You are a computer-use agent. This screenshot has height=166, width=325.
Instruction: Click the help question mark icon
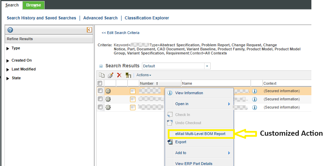pyautogui.click(x=10, y=30)
